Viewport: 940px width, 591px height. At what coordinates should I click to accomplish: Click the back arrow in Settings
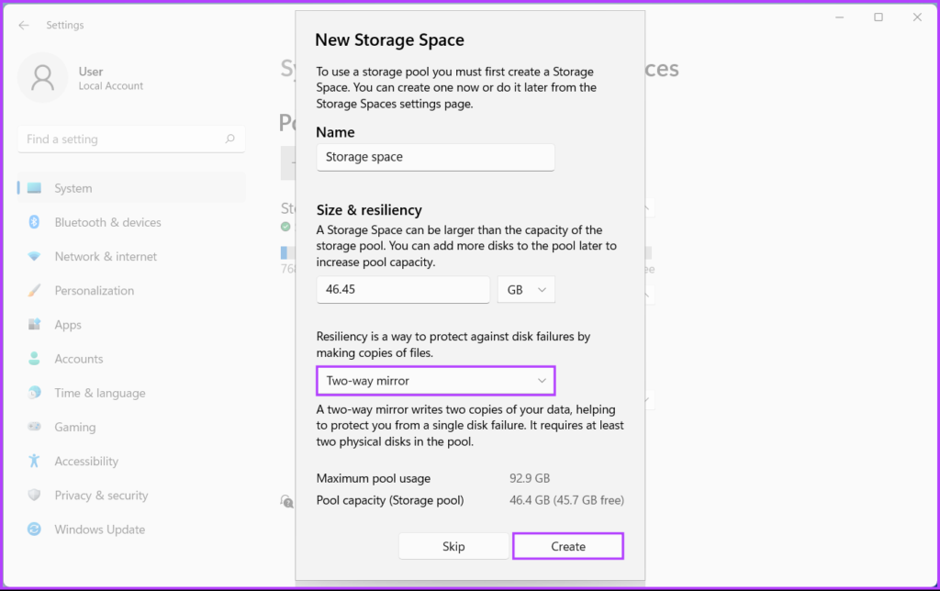tap(24, 25)
